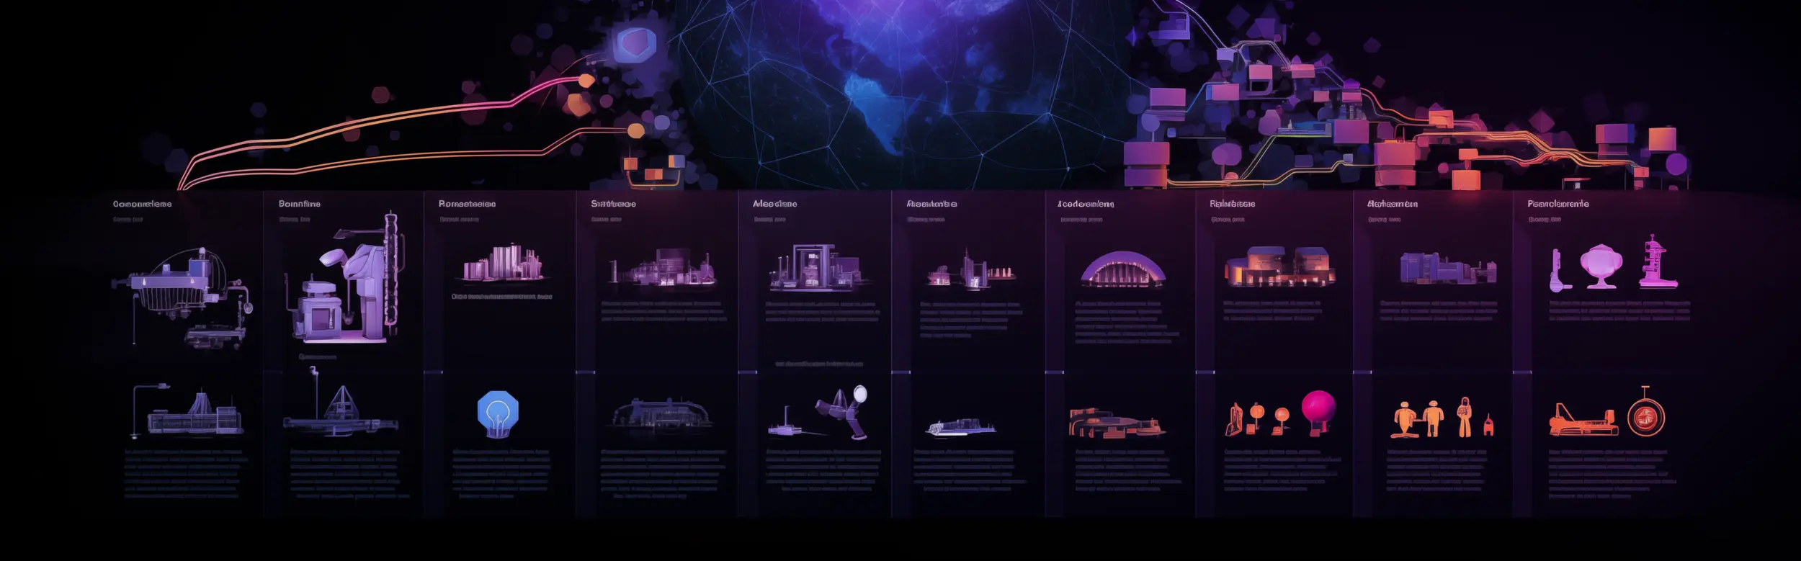The image size is (1801, 561).
Task: Select the orange bottle-shaped figure icon
Action: pos(1235,419)
